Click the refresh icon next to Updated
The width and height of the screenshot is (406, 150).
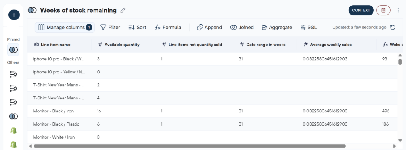(x=393, y=27)
